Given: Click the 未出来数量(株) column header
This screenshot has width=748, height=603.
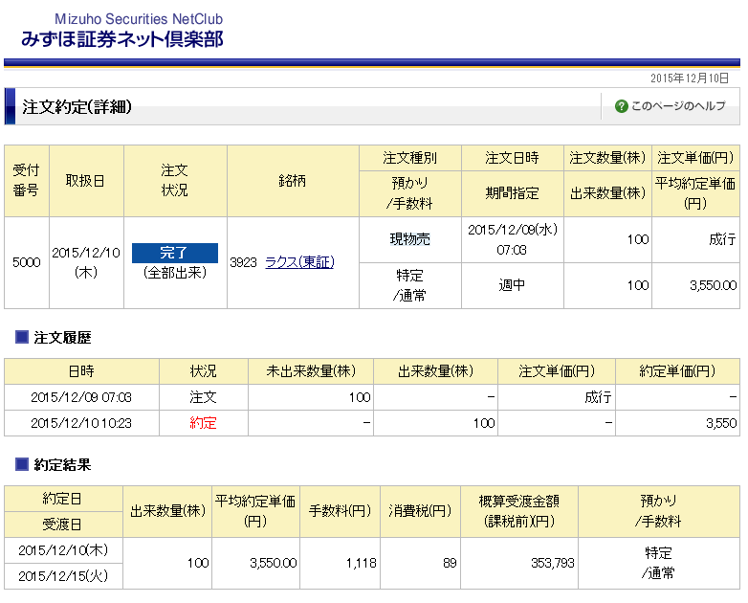Looking at the screenshot, I should click(x=311, y=371).
